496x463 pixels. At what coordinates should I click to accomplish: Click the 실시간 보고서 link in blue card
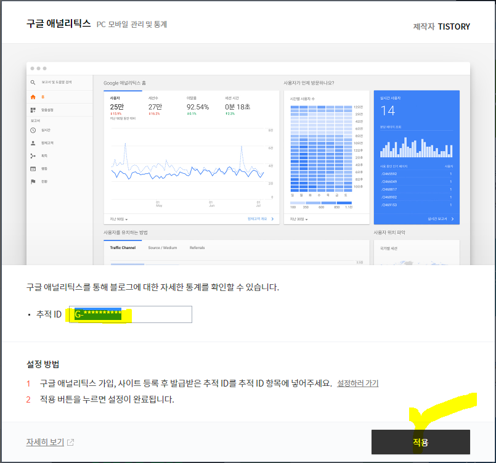441,219
